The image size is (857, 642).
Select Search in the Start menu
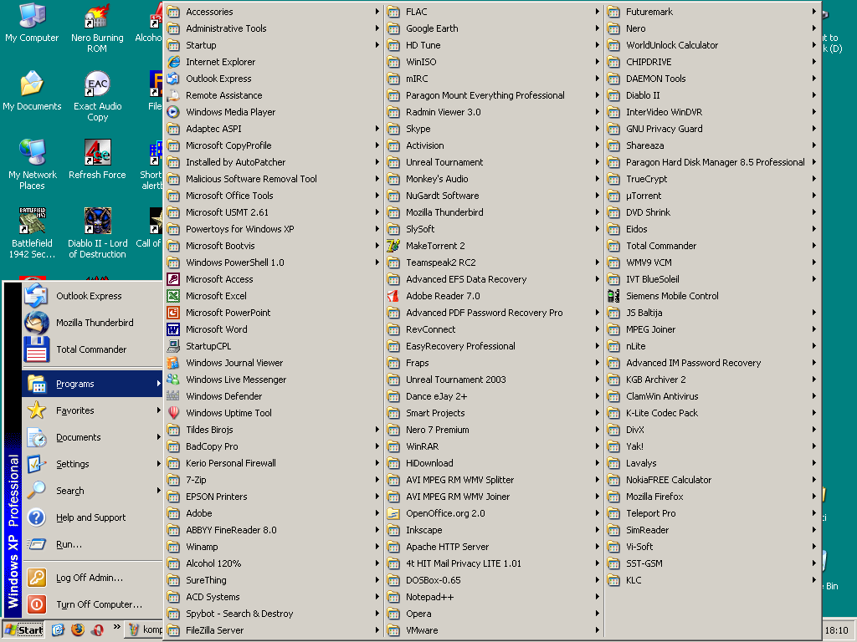tap(93, 491)
